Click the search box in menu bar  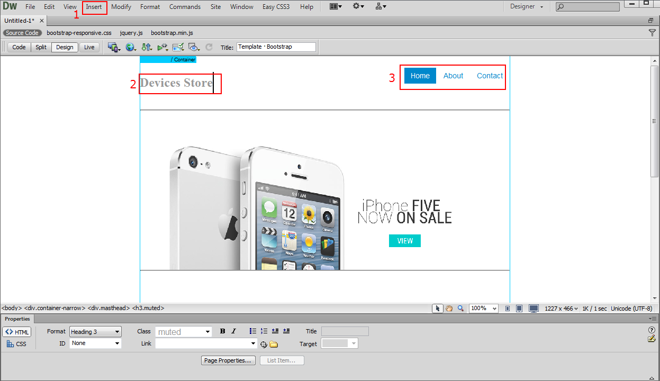tap(587, 7)
